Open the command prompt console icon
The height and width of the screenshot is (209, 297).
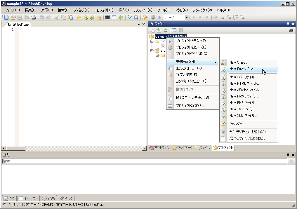click(x=107, y=18)
